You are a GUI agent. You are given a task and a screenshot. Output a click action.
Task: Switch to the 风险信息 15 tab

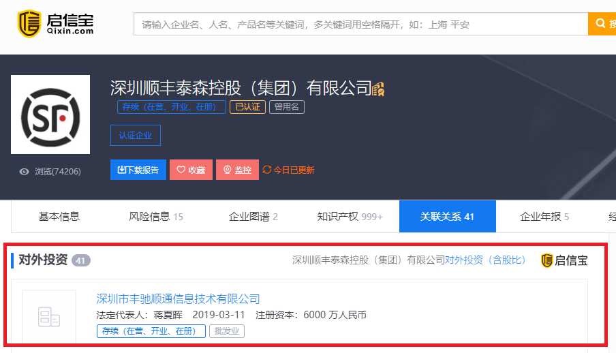(x=156, y=217)
